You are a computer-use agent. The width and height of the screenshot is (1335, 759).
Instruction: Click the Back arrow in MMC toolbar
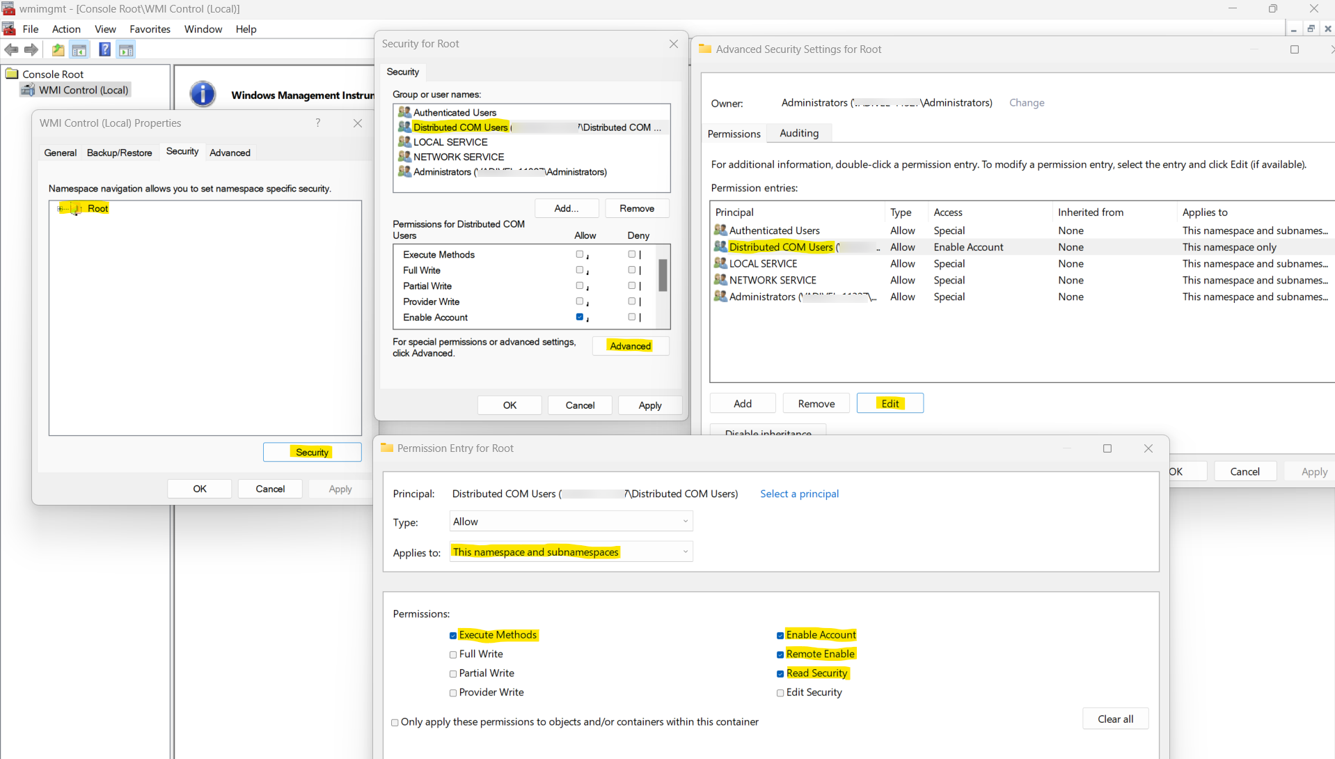pos(11,49)
